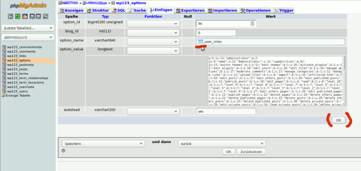361x171 pixels.
Task: Open wp123_commentmeta table link
Action: click(24, 47)
